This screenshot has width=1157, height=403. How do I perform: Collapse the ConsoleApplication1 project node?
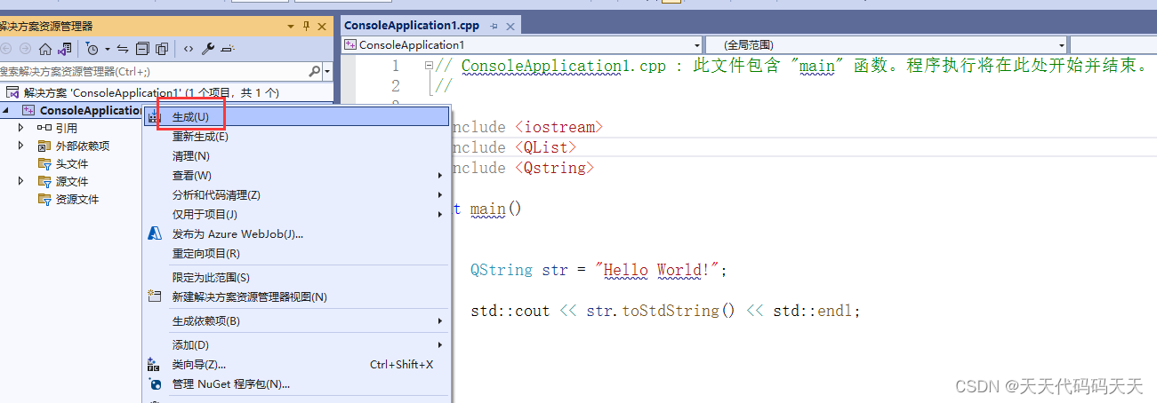click(7, 110)
